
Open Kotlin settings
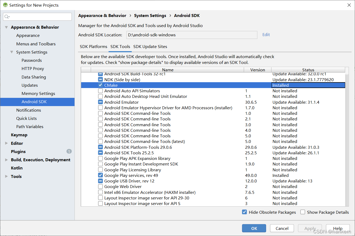(17, 168)
